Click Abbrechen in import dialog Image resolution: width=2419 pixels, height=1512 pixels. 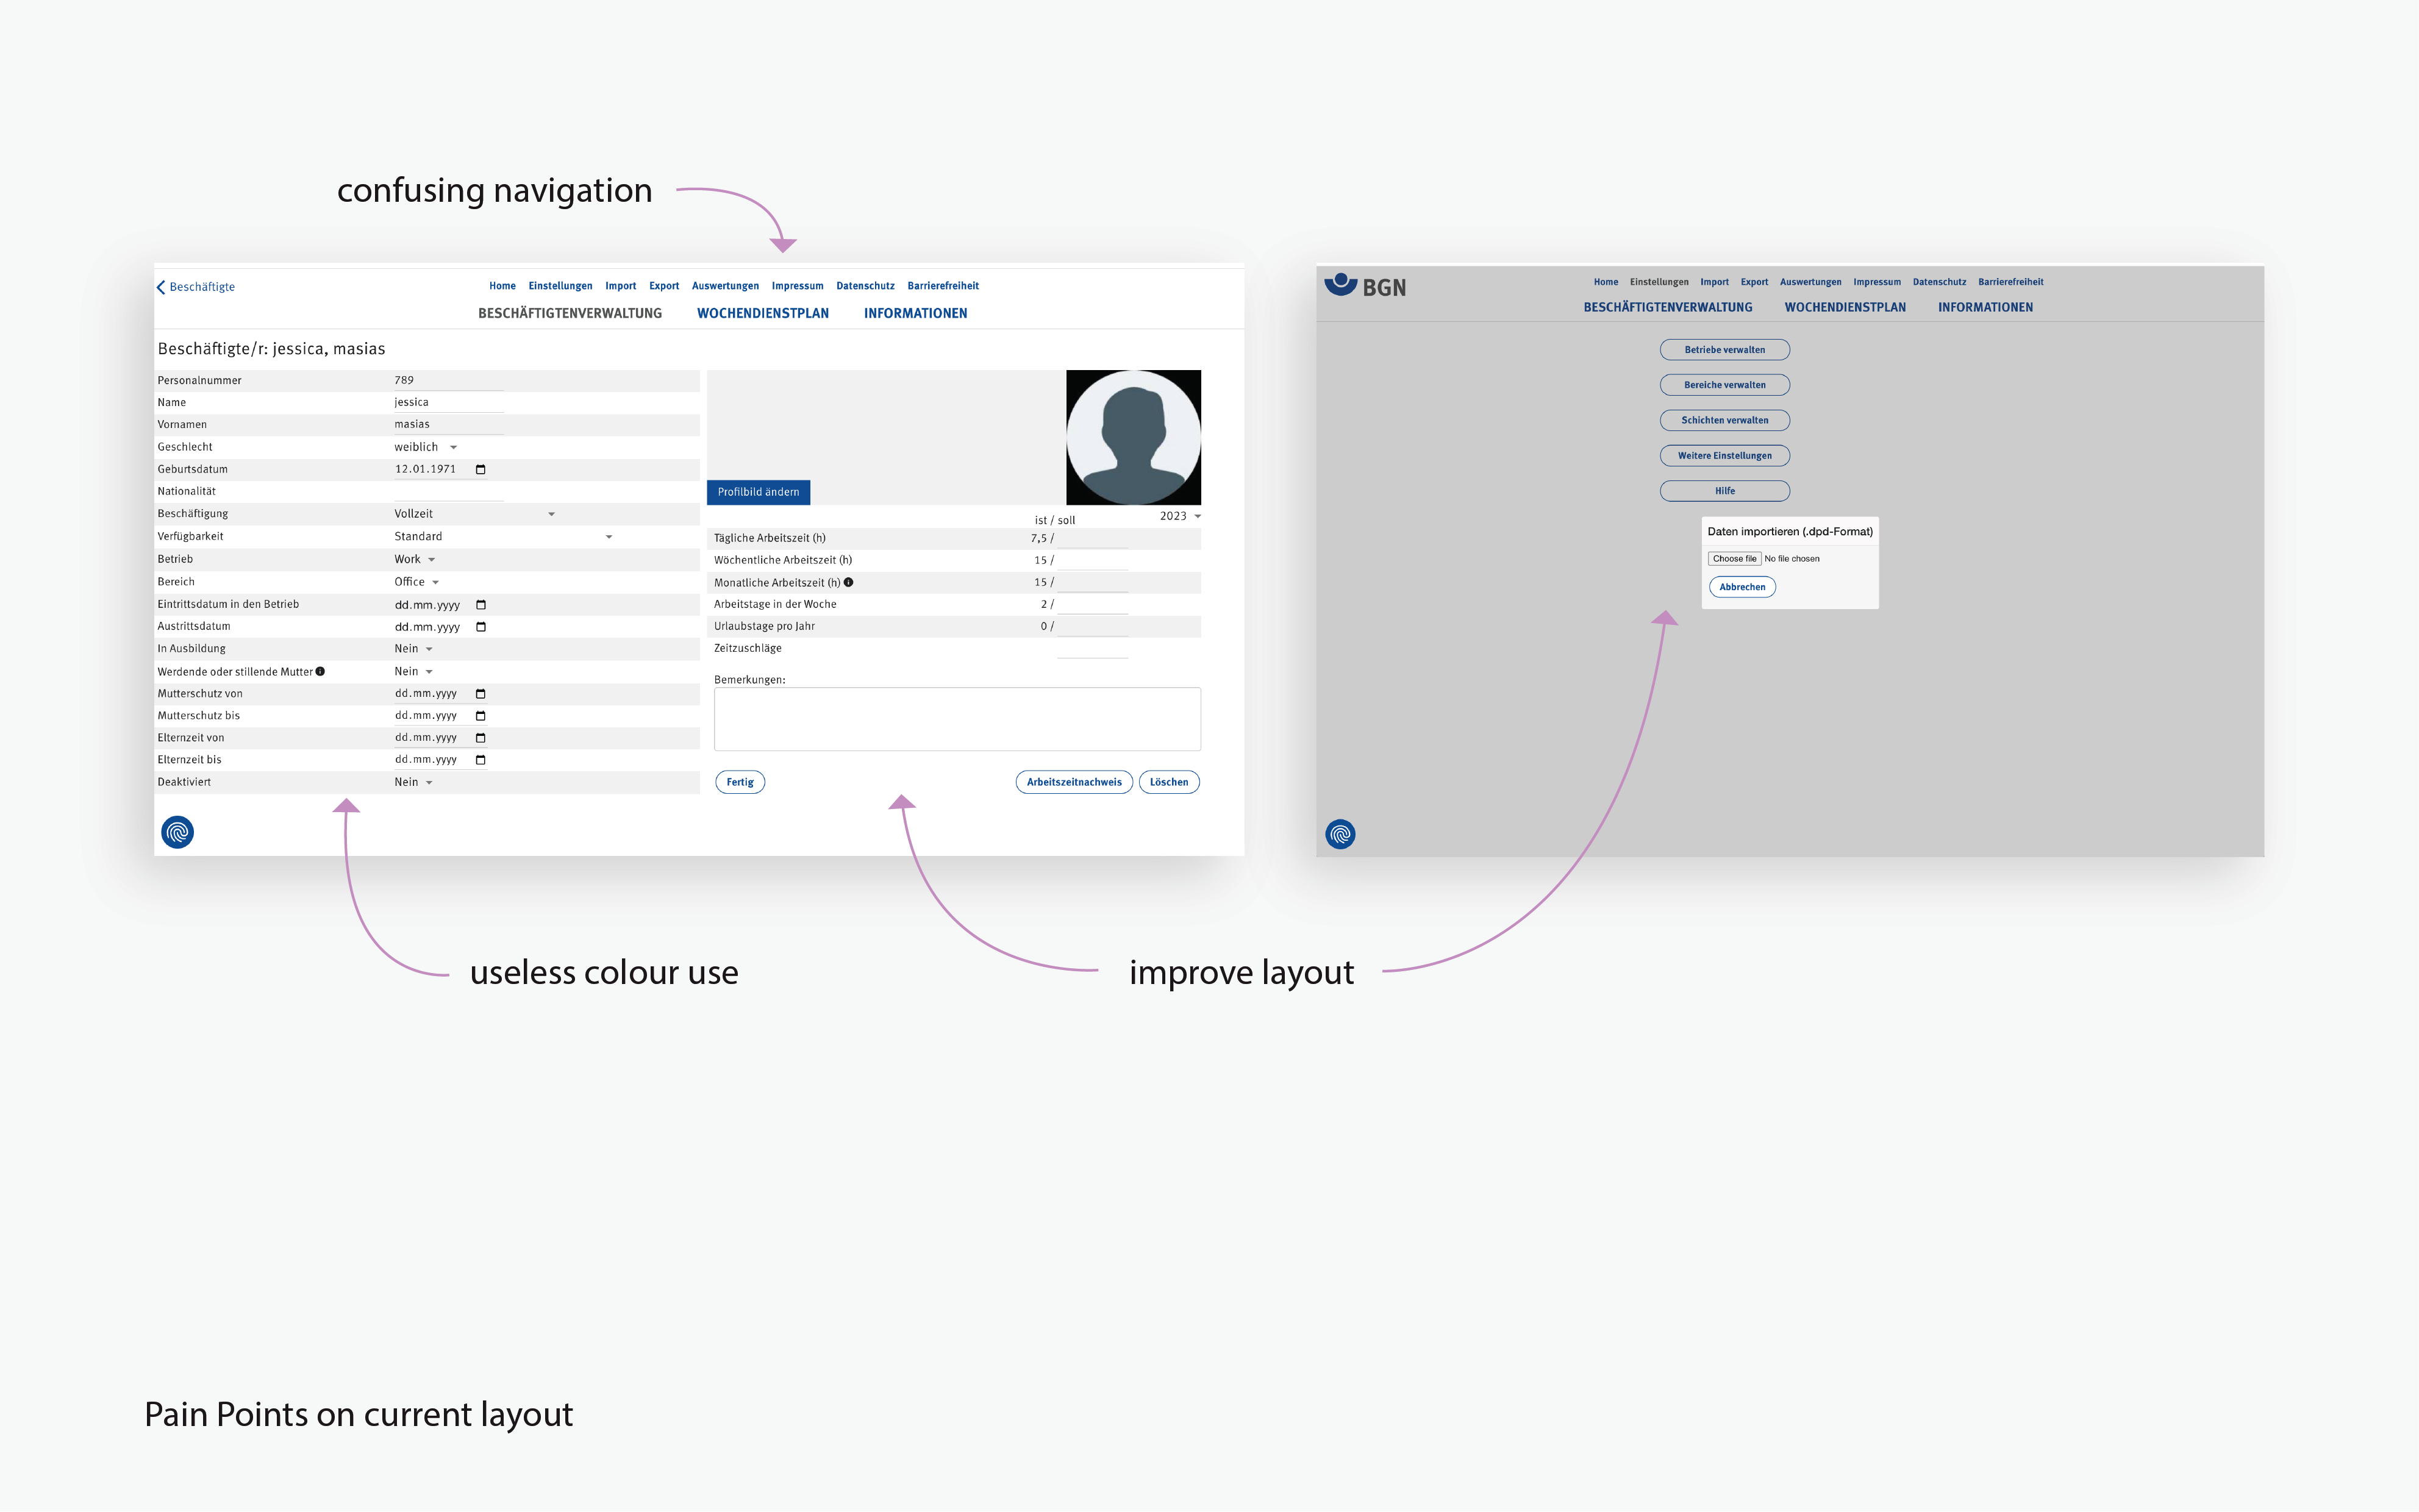pos(1742,587)
